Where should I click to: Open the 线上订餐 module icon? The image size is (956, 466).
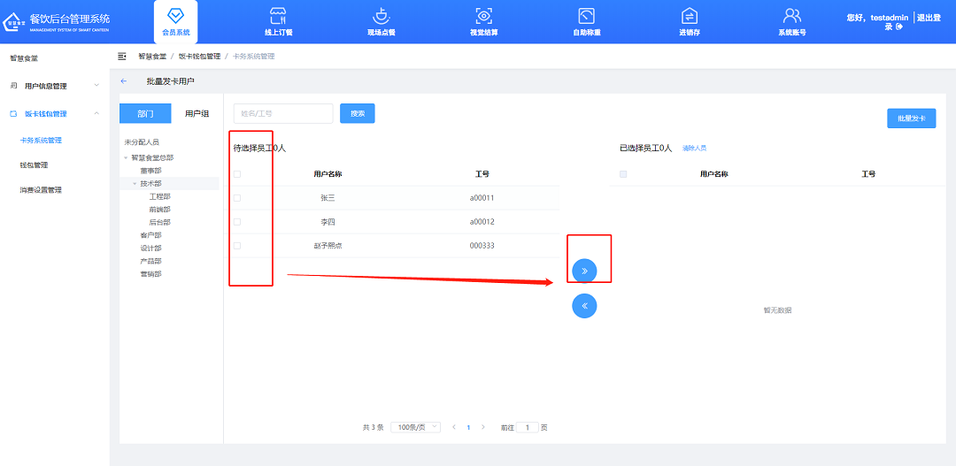tap(278, 16)
